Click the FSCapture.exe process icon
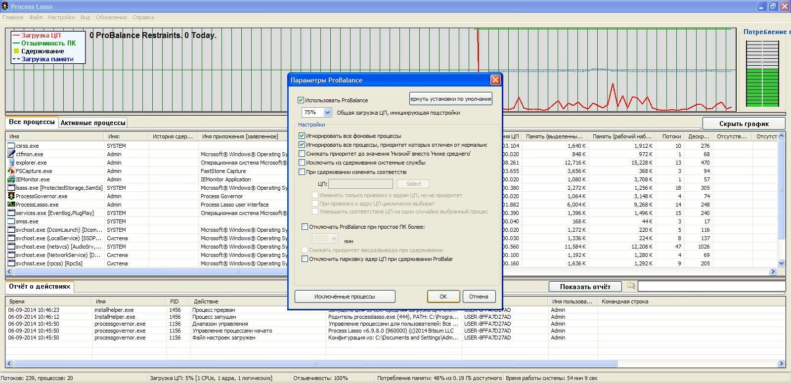Screen dimensions: 791x383 pyautogui.click(x=11, y=171)
